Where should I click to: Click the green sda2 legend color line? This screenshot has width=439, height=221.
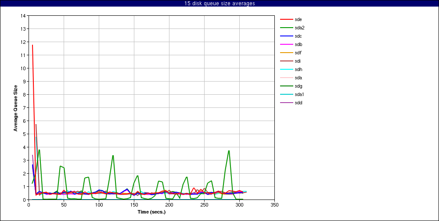pyautogui.click(x=286, y=28)
